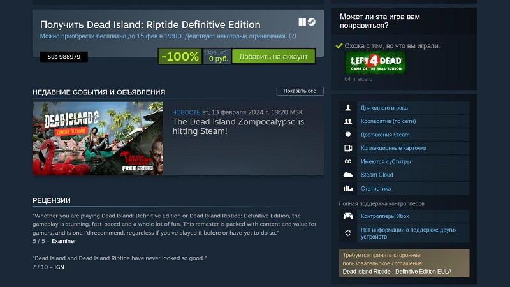Click the Xbox controller gamepad icon
The height and width of the screenshot is (287, 510).
(347, 216)
